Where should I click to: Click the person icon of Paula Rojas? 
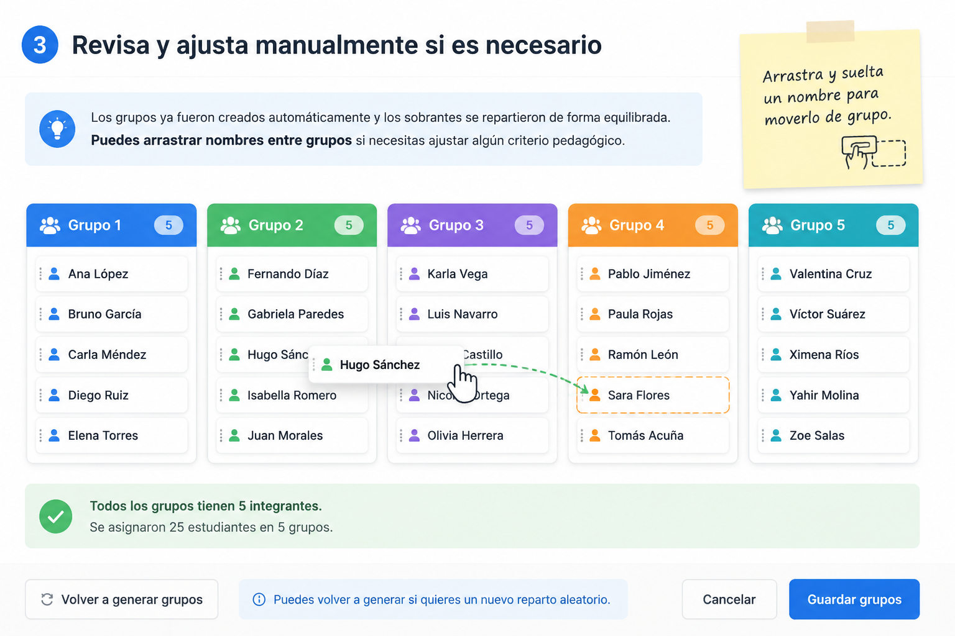595,314
